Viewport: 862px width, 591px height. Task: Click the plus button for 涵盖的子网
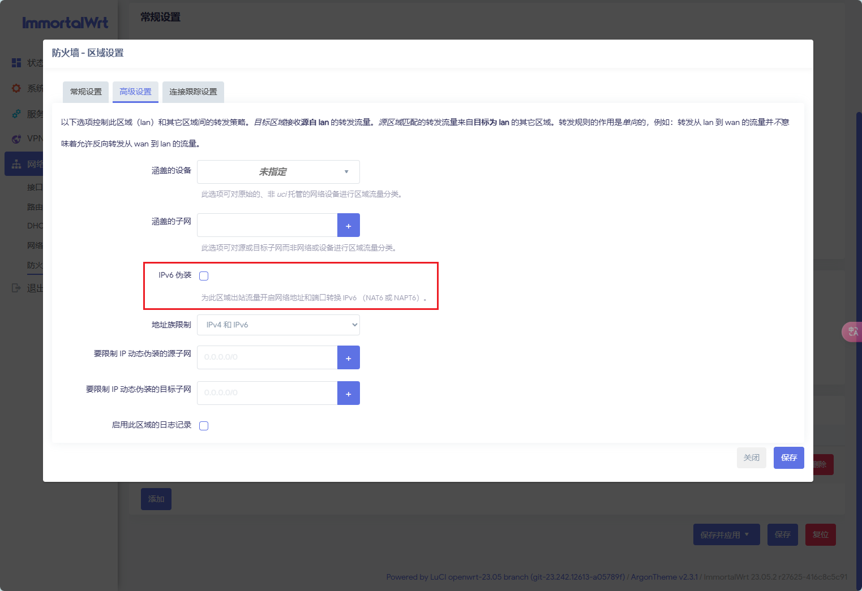[348, 225]
